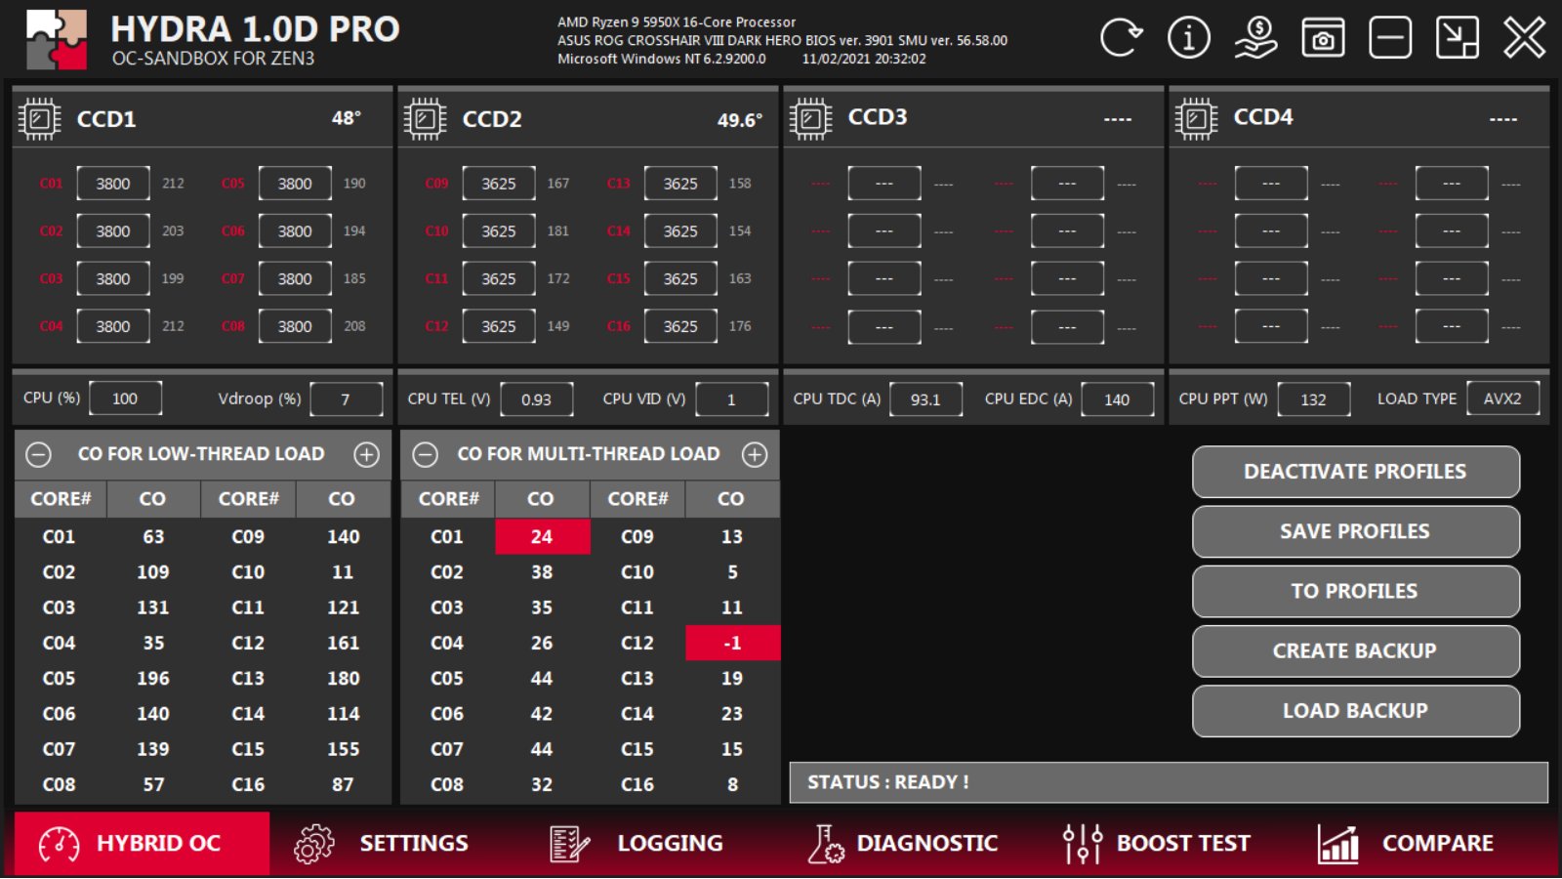Screen dimensions: 1562x879
Task: Select the C05 frequency field in CCD1
Action: 295,184
